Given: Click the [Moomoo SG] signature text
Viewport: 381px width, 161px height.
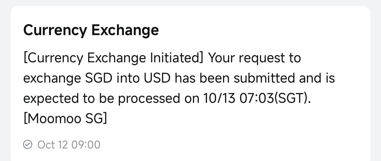Looking at the screenshot, I should click(65, 119).
